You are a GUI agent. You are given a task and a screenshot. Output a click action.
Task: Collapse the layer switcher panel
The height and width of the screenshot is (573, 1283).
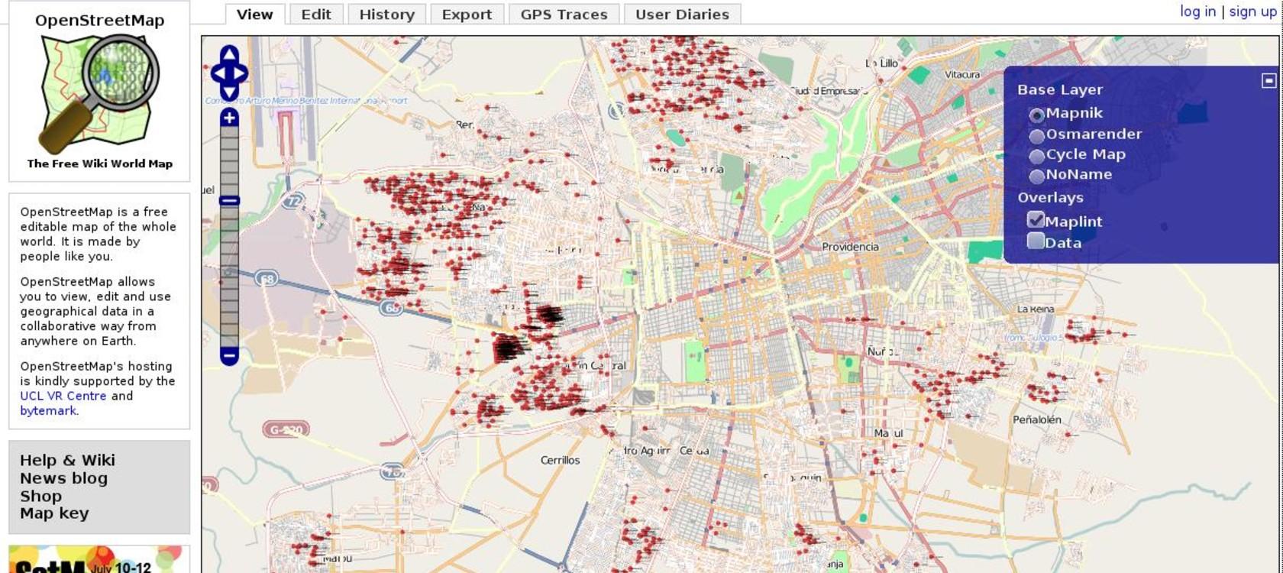1268,80
